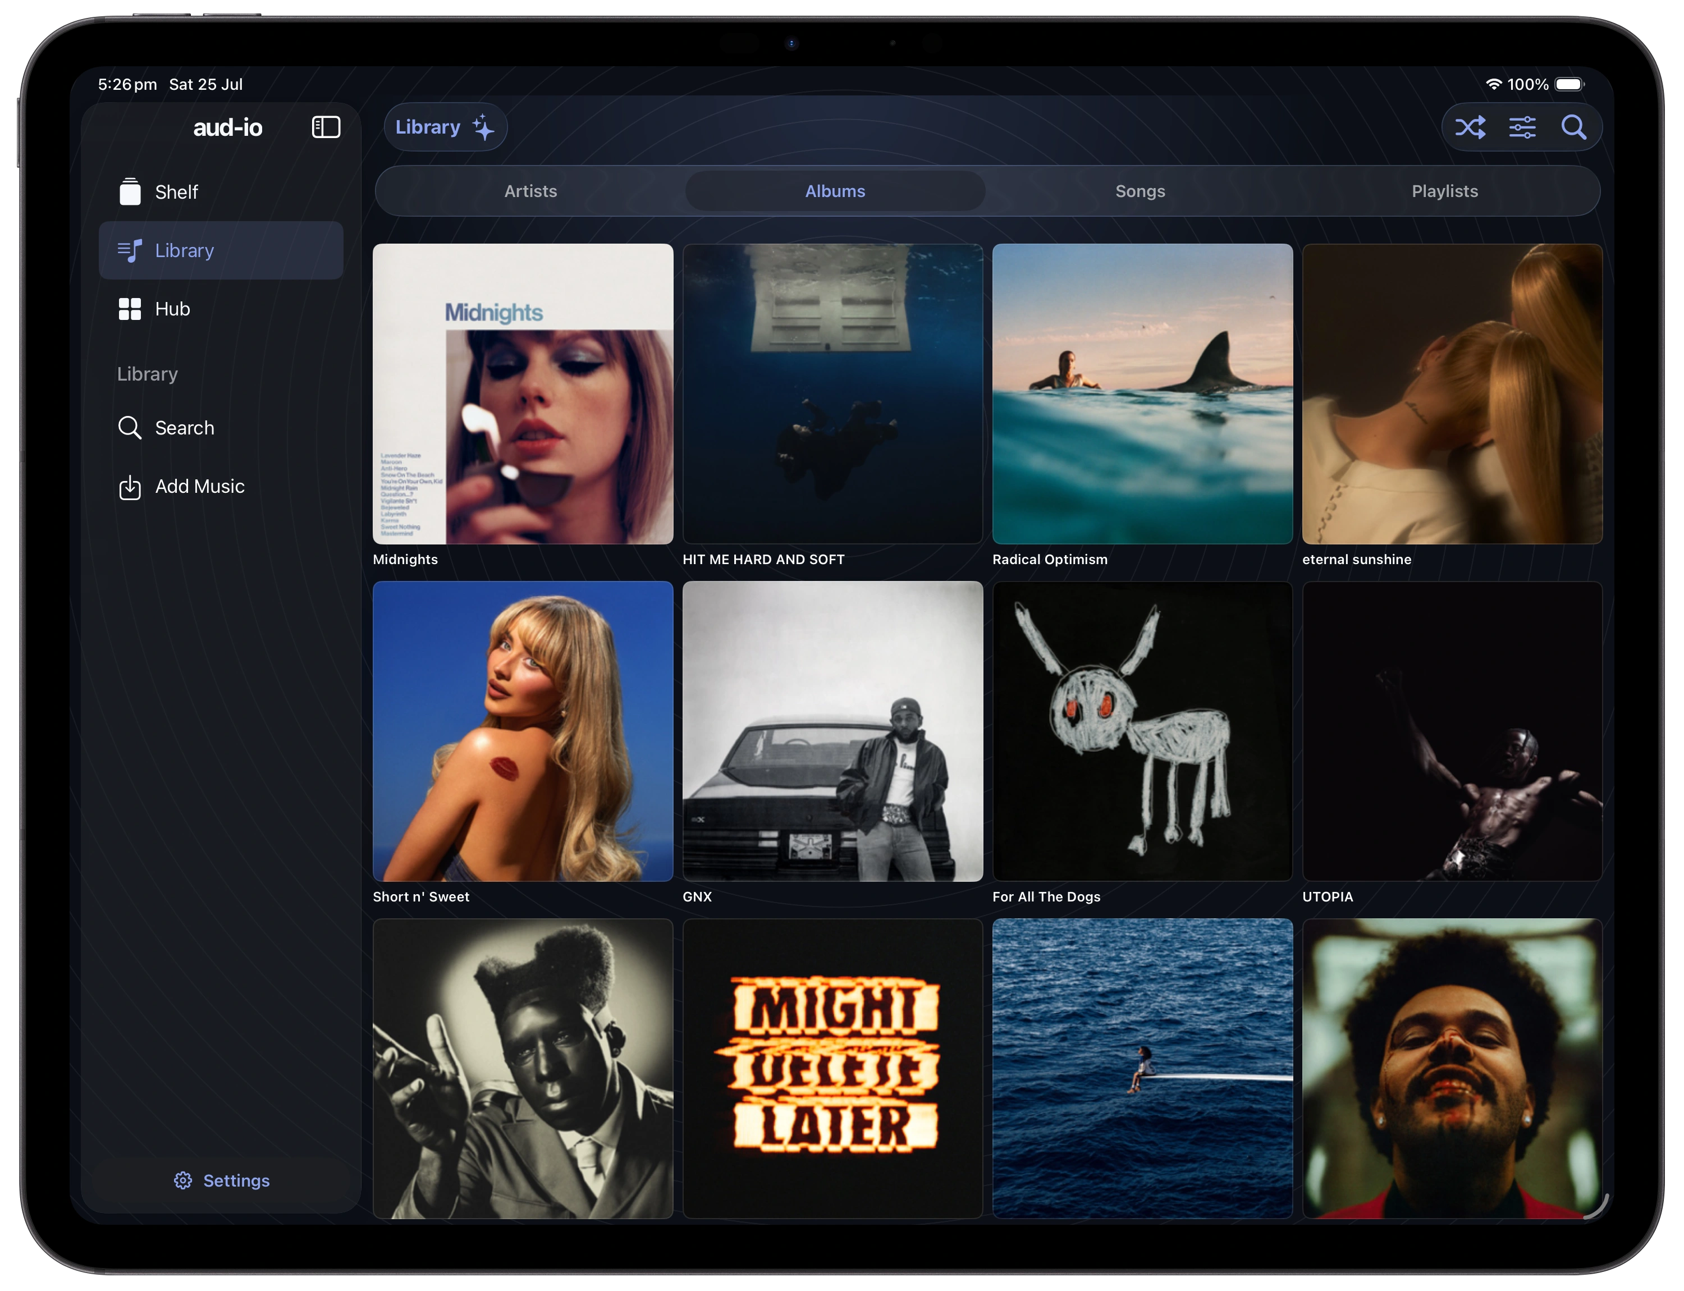Open Shelf in the sidebar
Image resolution: width=1684 pixels, height=1291 pixels.
[221, 191]
